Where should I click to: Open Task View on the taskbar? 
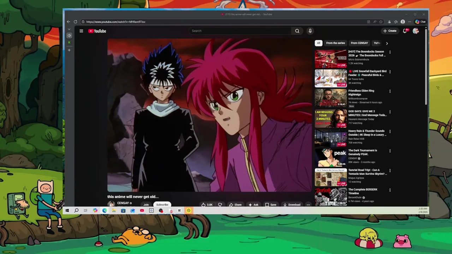pos(85,211)
